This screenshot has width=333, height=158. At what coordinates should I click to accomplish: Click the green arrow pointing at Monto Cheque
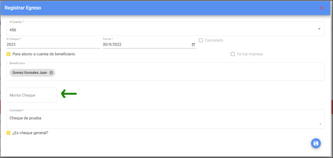(x=69, y=94)
